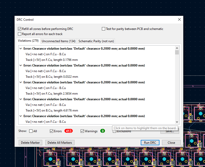Collapse the last visible clearance violation entry
This screenshot has width=205, height=167.
pos(21,116)
